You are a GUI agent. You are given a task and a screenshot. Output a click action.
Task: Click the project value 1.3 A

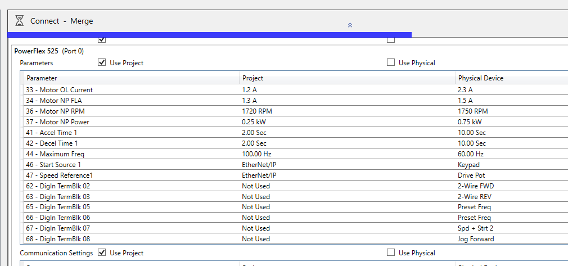(x=249, y=101)
